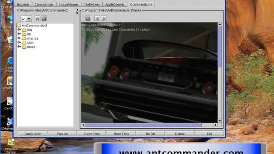Click the Move Files button
The width and height of the screenshot is (274, 154).
click(121, 134)
